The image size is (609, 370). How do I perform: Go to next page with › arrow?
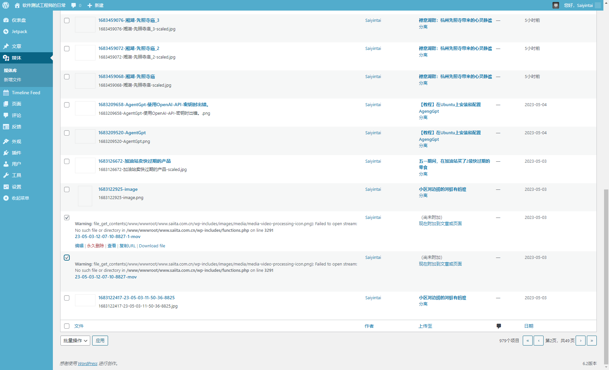pyautogui.click(x=581, y=341)
